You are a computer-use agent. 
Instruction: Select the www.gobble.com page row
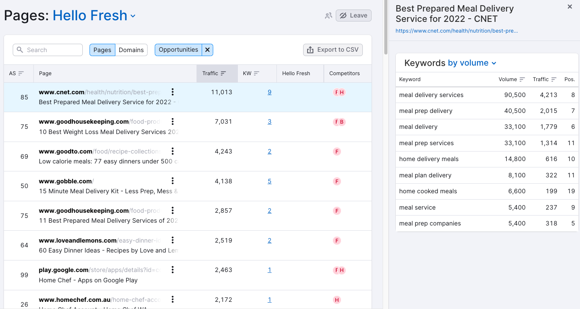[188, 186]
